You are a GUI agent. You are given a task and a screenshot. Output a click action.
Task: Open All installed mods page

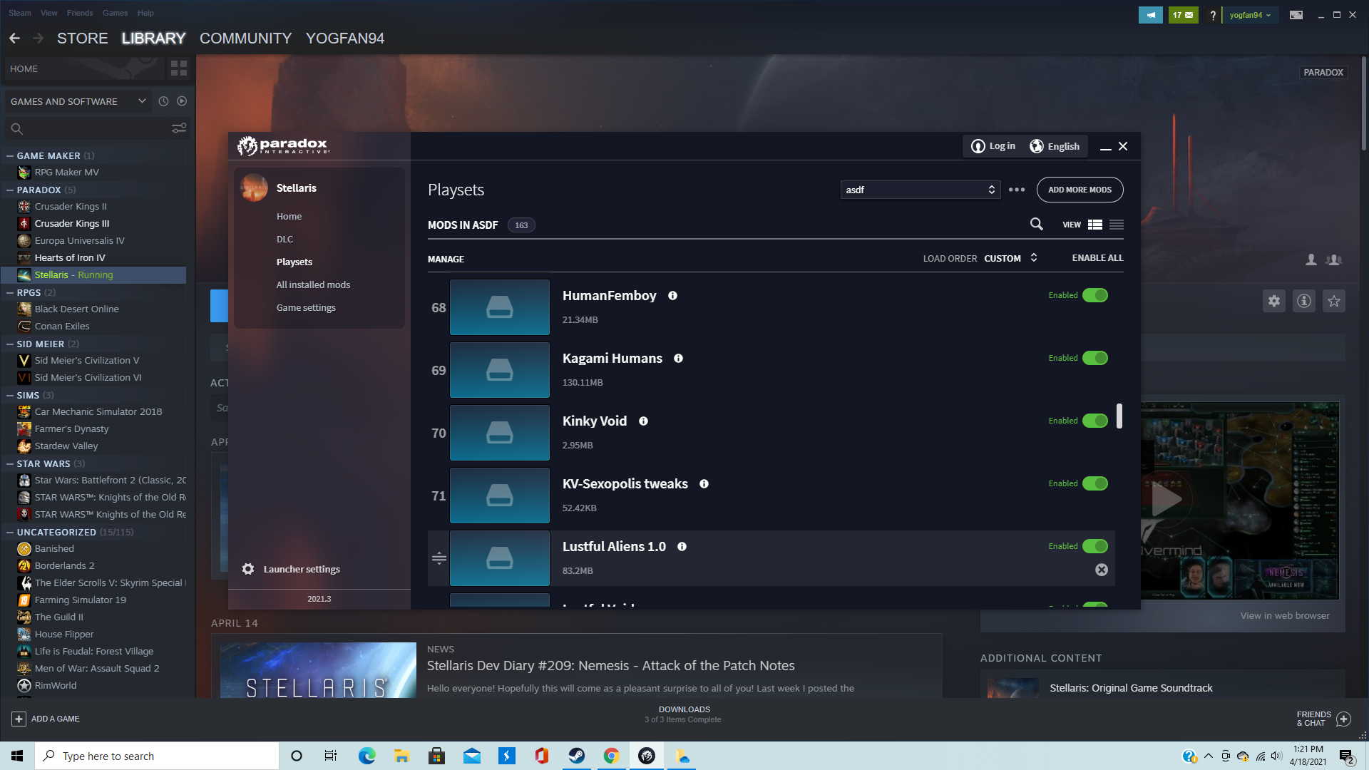point(313,284)
